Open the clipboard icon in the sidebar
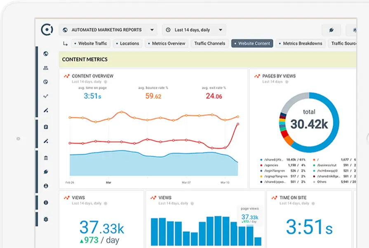The height and width of the screenshot is (248, 369). 46,127
